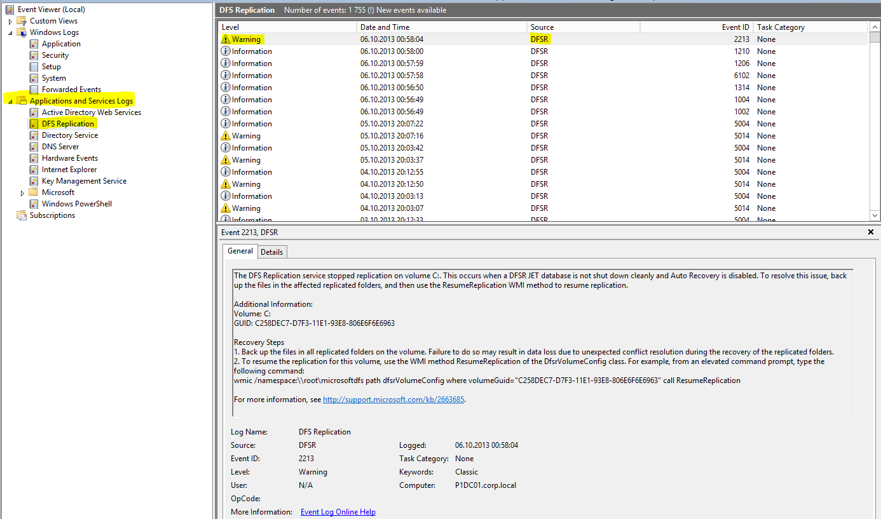Click the DFS Replication log icon
This screenshot has width=881, height=519.
click(x=34, y=124)
